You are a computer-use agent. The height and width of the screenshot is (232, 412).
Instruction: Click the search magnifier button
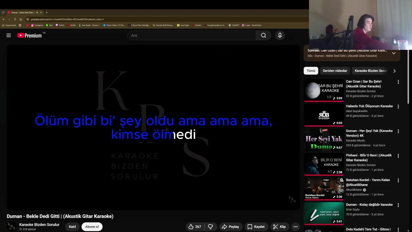(264, 35)
